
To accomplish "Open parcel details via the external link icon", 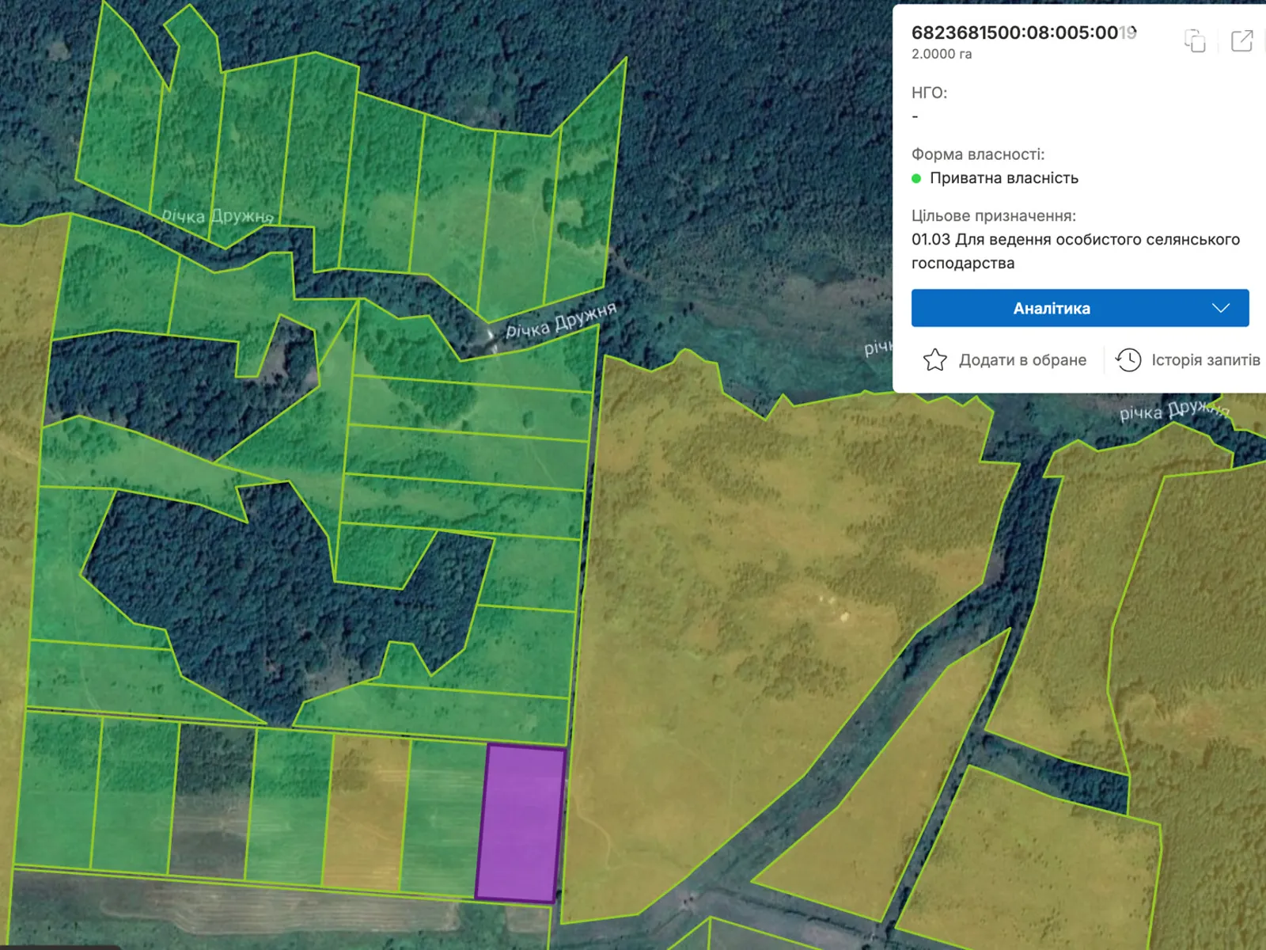I will point(1241,40).
